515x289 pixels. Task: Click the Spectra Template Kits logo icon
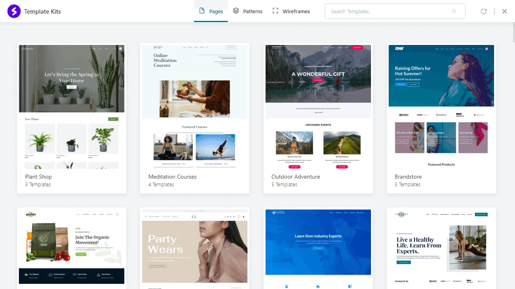14,11
